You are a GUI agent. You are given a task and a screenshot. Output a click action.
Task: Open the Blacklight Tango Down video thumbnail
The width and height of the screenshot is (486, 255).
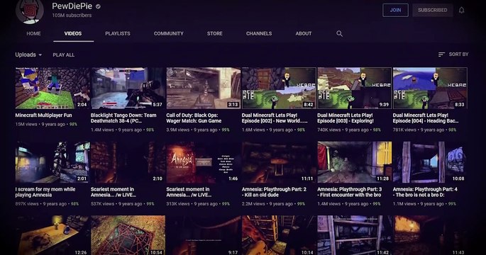[128, 89]
